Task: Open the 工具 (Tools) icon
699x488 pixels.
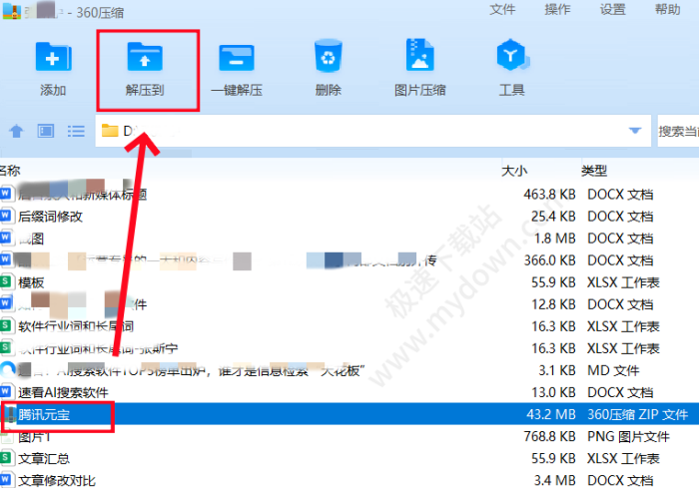Action: tap(511, 55)
